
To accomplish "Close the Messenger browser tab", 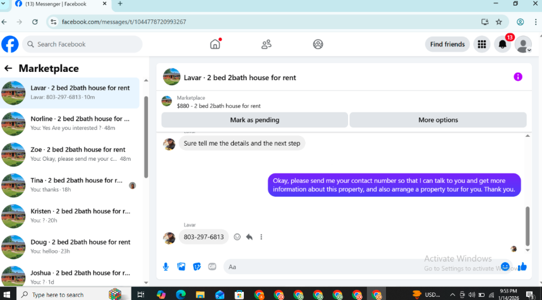I will [x=104, y=4].
